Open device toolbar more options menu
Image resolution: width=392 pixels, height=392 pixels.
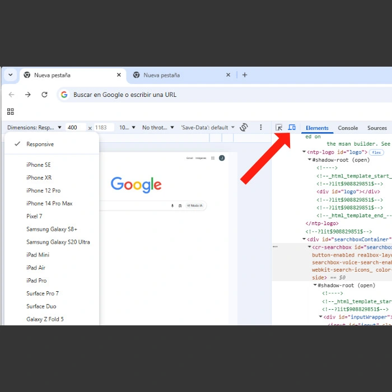(261, 127)
